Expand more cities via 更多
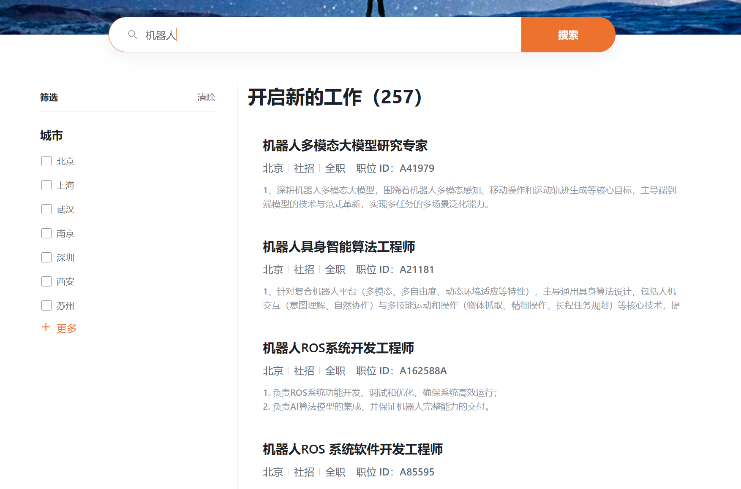 pos(66,328)
